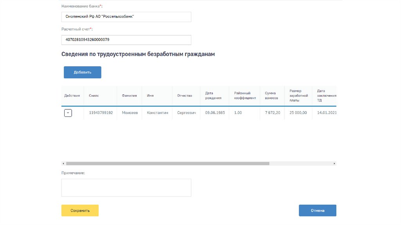
Task: Click the horizontal scrollbar thumb under table
Action: 168,163
